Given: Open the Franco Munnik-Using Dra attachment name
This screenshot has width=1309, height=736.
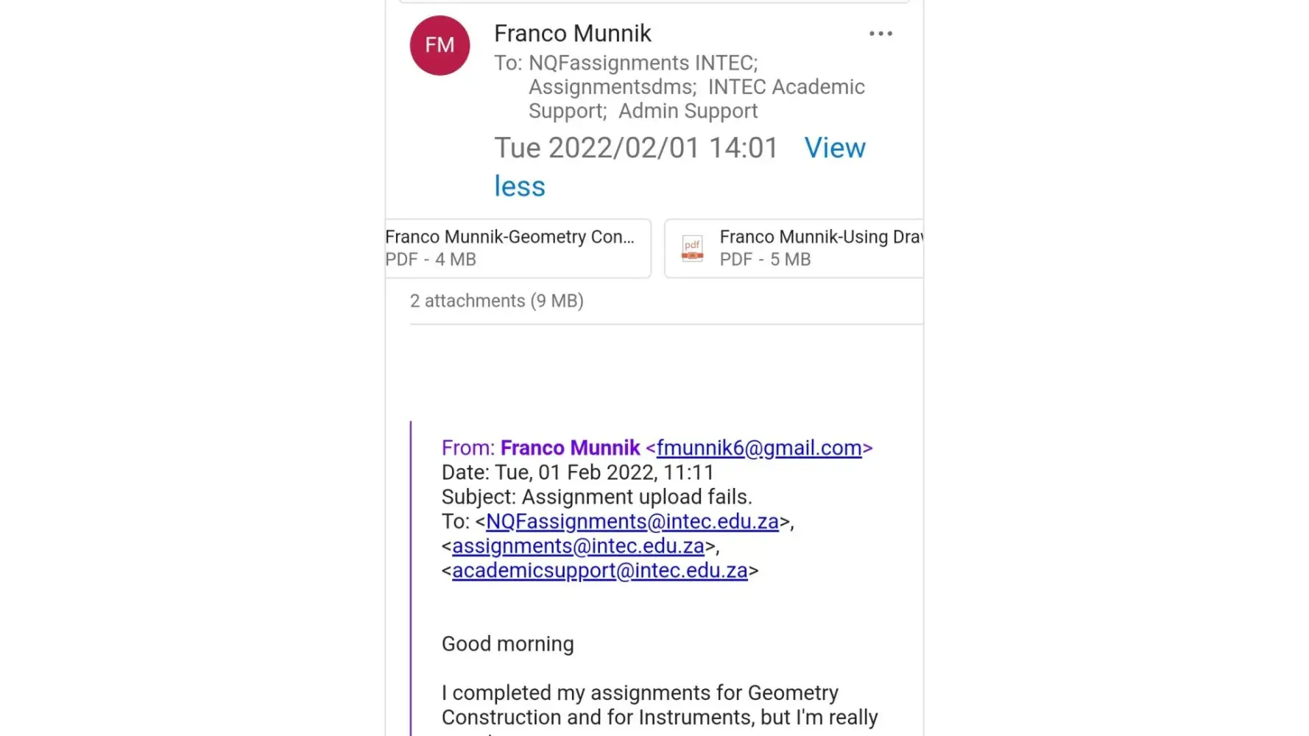Looking at the screenshot, I should click(820, 237).
